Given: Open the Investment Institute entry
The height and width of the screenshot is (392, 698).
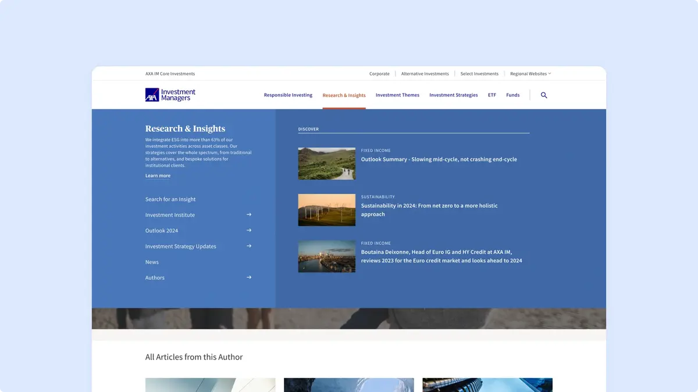Looking at the screenshot, I should [170, 215].
